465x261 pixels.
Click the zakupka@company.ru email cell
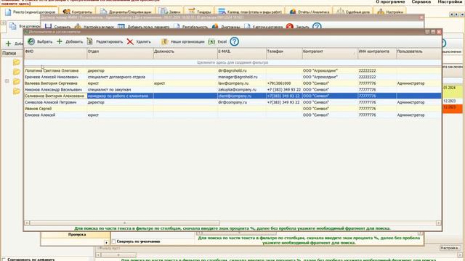coord(242,90)
